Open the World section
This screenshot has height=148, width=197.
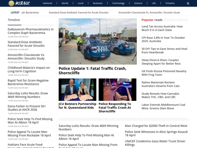(x=65, y=3)
